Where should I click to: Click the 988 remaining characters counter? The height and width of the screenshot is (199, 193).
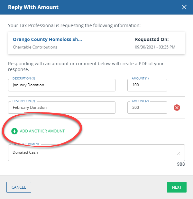tap(181, 164)
